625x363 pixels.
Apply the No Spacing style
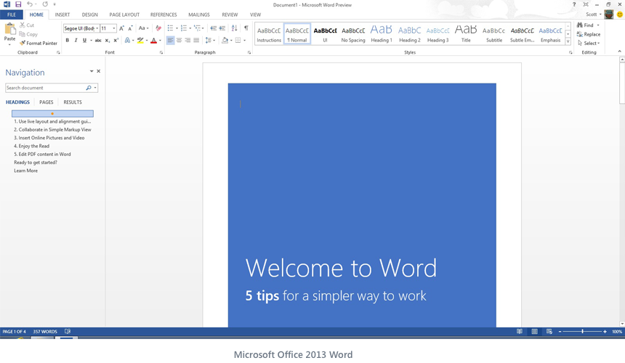(x=353, y=34)
